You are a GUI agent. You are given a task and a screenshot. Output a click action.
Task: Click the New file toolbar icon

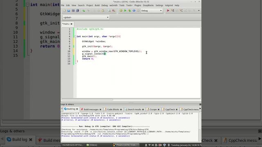point(65,11)
